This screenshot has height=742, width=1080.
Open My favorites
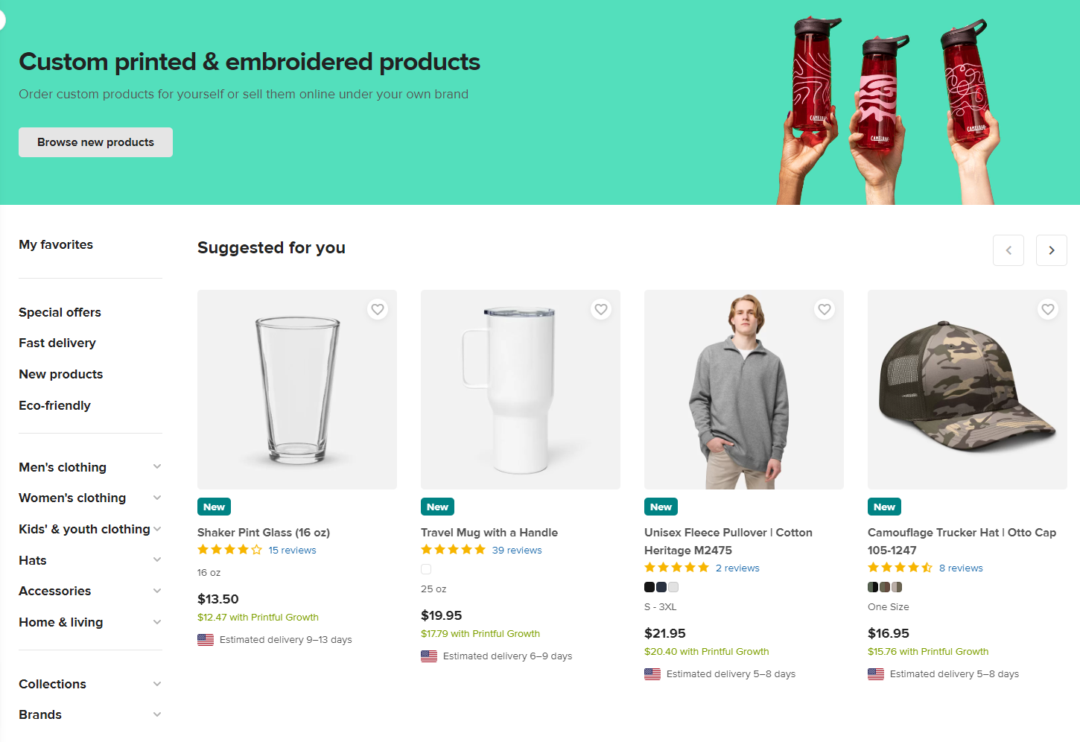56,244
